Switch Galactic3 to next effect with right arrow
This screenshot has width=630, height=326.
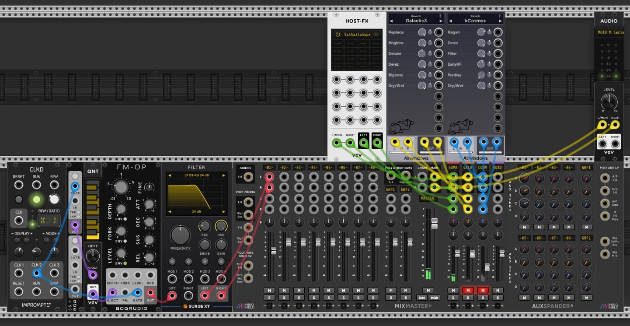(441, 21)
